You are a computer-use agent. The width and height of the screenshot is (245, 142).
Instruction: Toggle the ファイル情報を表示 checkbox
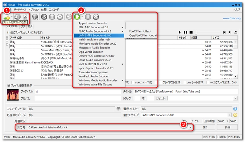coord(9,85)
